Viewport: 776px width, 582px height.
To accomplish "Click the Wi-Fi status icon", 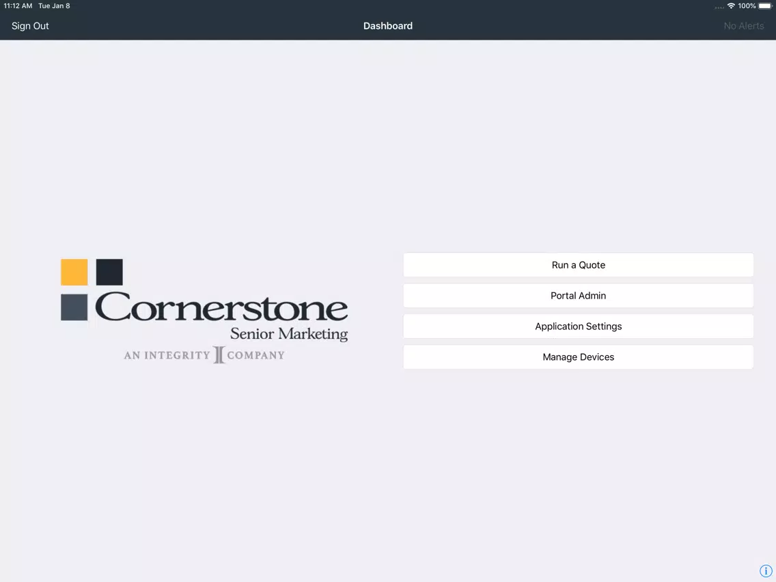I will [x=731, y=6].
